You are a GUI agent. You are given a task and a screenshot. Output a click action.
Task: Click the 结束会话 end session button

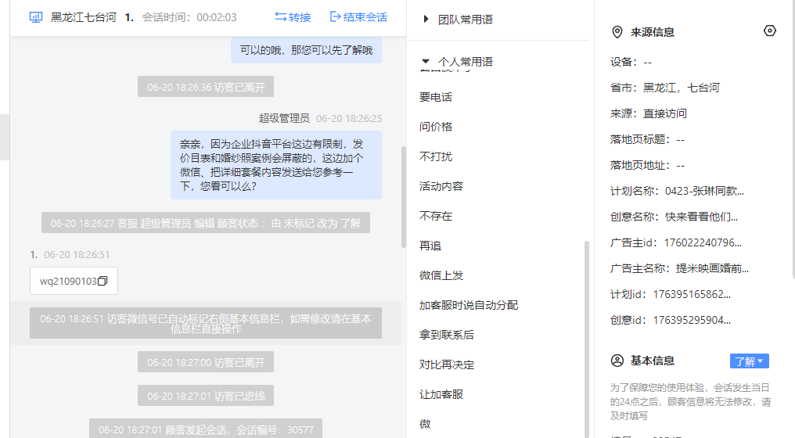358,17
